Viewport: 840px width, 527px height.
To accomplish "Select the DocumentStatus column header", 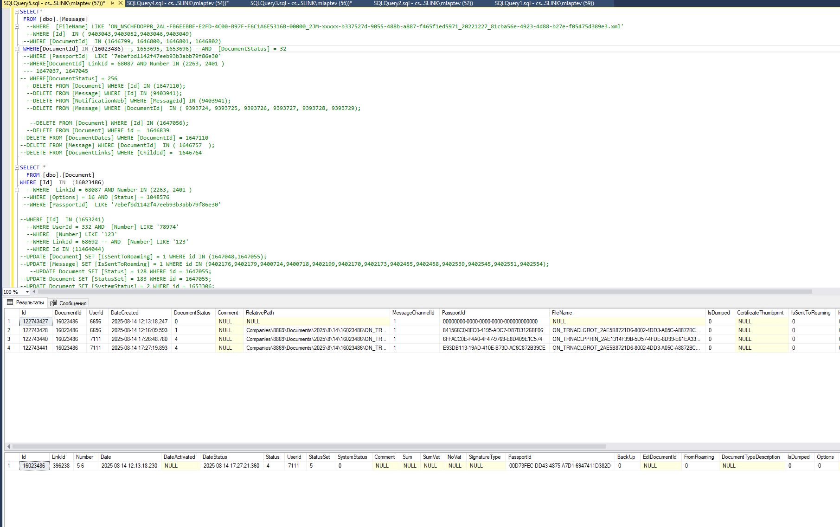I will [193, 313].
